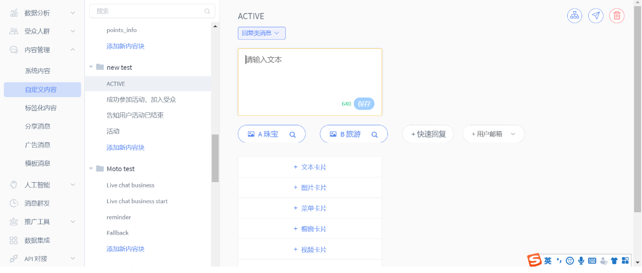642x273 pixels.
Task: Click search magnifier in A 珠宝 button
Action: (292, 134)
